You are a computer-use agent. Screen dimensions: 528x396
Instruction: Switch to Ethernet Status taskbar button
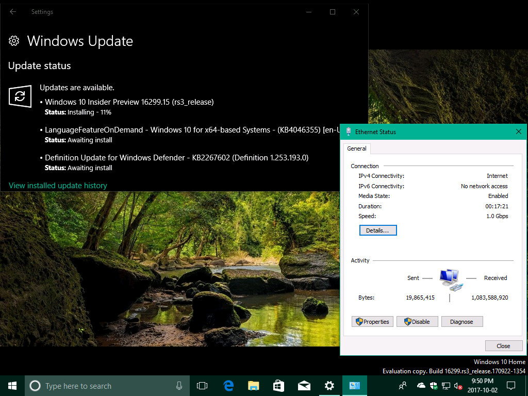(355, 386)
